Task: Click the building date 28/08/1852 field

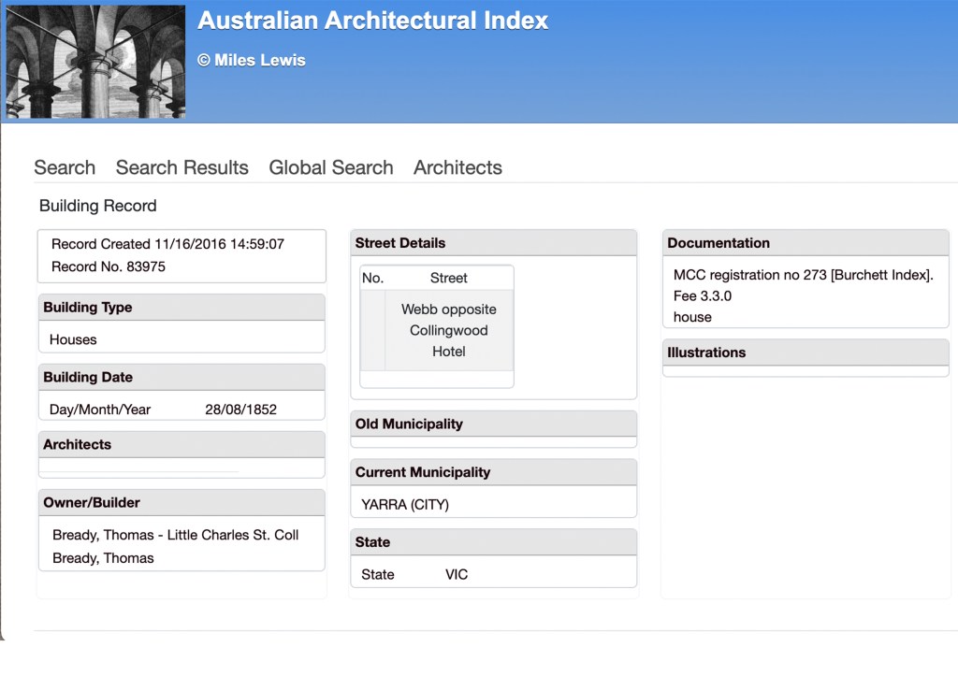Action: pos(240,410)
